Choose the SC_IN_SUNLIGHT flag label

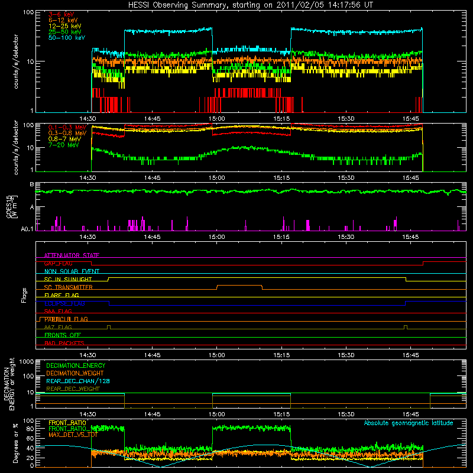(x=68, y=279)
